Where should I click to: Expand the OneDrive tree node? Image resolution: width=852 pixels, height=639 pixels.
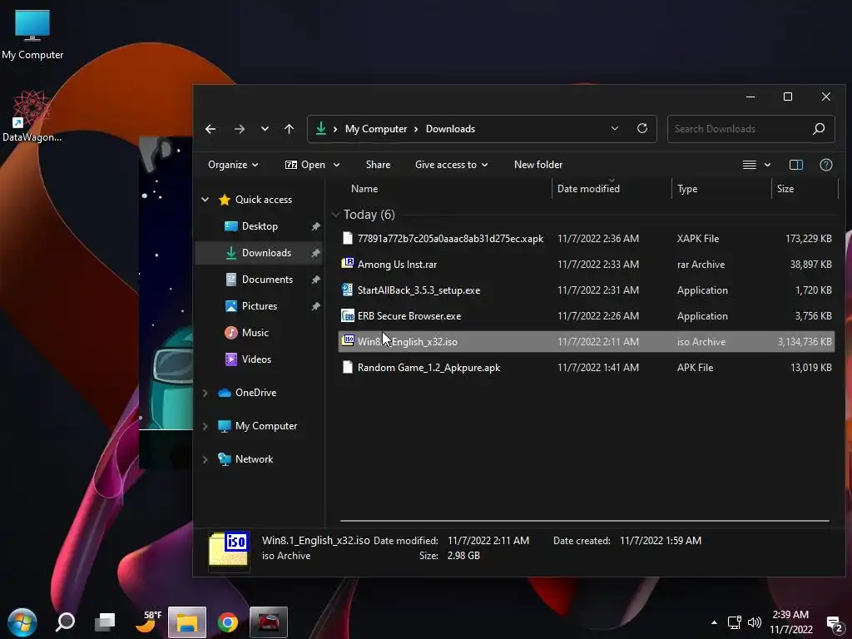click(206, 393)
